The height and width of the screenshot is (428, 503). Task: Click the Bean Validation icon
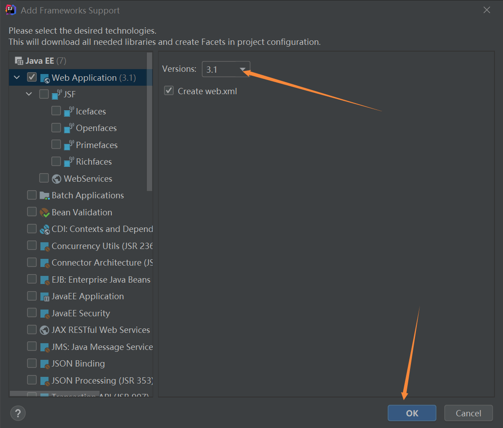click(44, 212)
